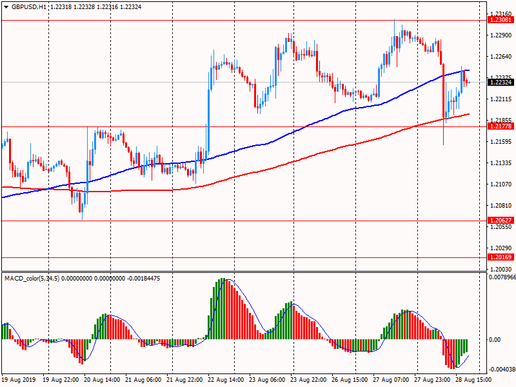This screenshot has width=516, height=387.
Task: Click the 26 Aug 15:00 time label
Action: [350, 380]
